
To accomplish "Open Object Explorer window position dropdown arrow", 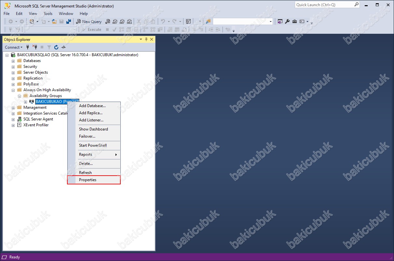I will pyautogui.click(x=141, y=39).
